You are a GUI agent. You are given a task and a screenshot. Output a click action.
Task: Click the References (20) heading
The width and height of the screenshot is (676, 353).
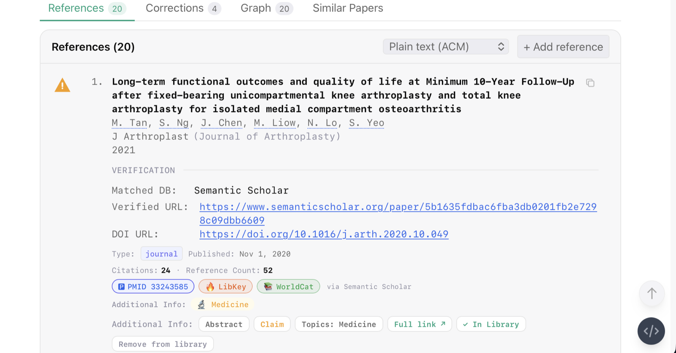click(93, 47)
